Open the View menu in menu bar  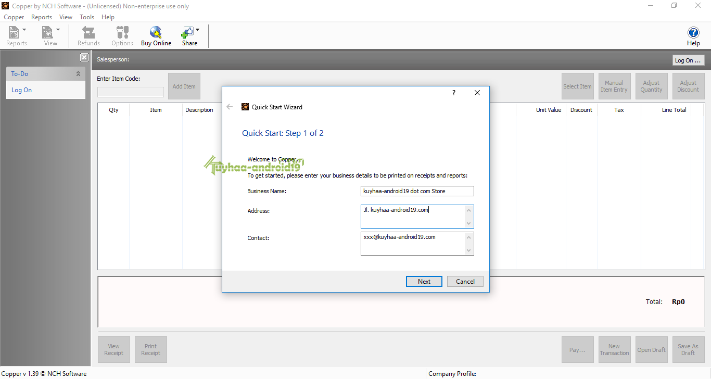(66, 17)
